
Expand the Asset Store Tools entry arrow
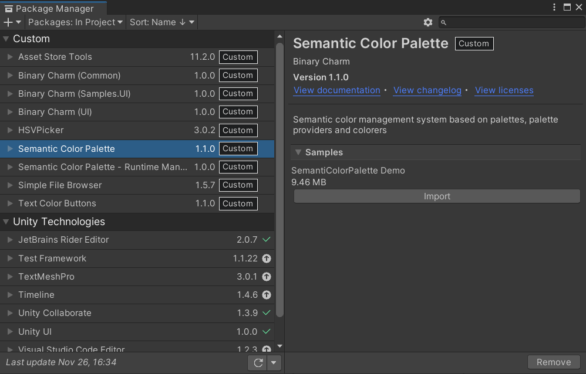tap(10, 57)
